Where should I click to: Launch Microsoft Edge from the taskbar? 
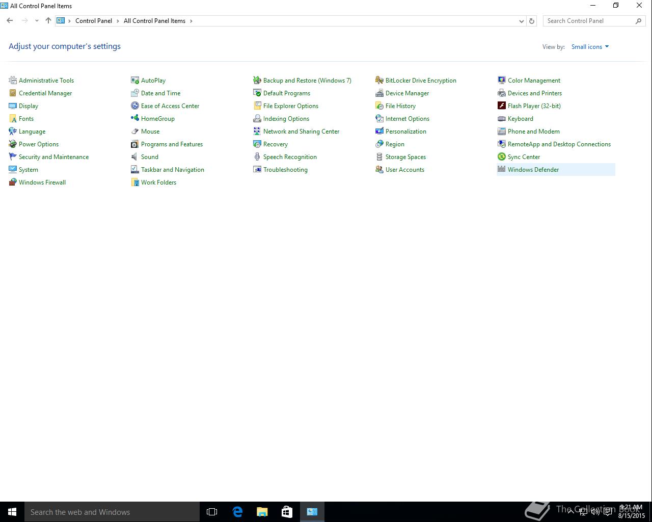tap(237, 512)
